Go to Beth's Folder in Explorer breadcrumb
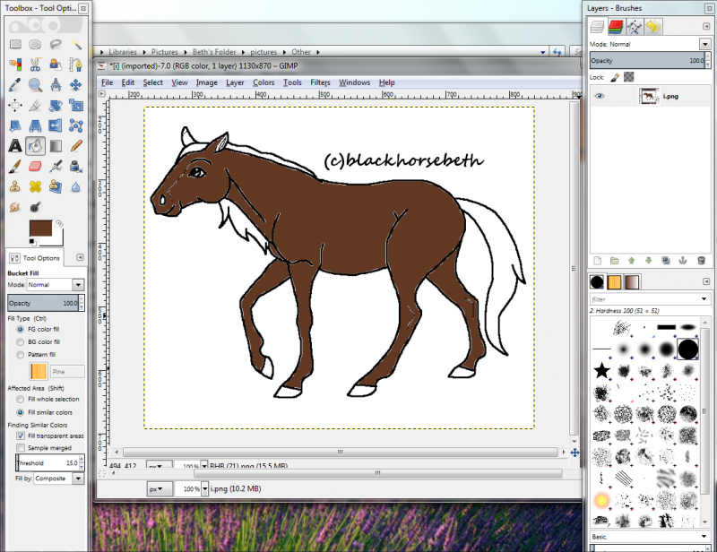717x552 pixels. point(214,52)
